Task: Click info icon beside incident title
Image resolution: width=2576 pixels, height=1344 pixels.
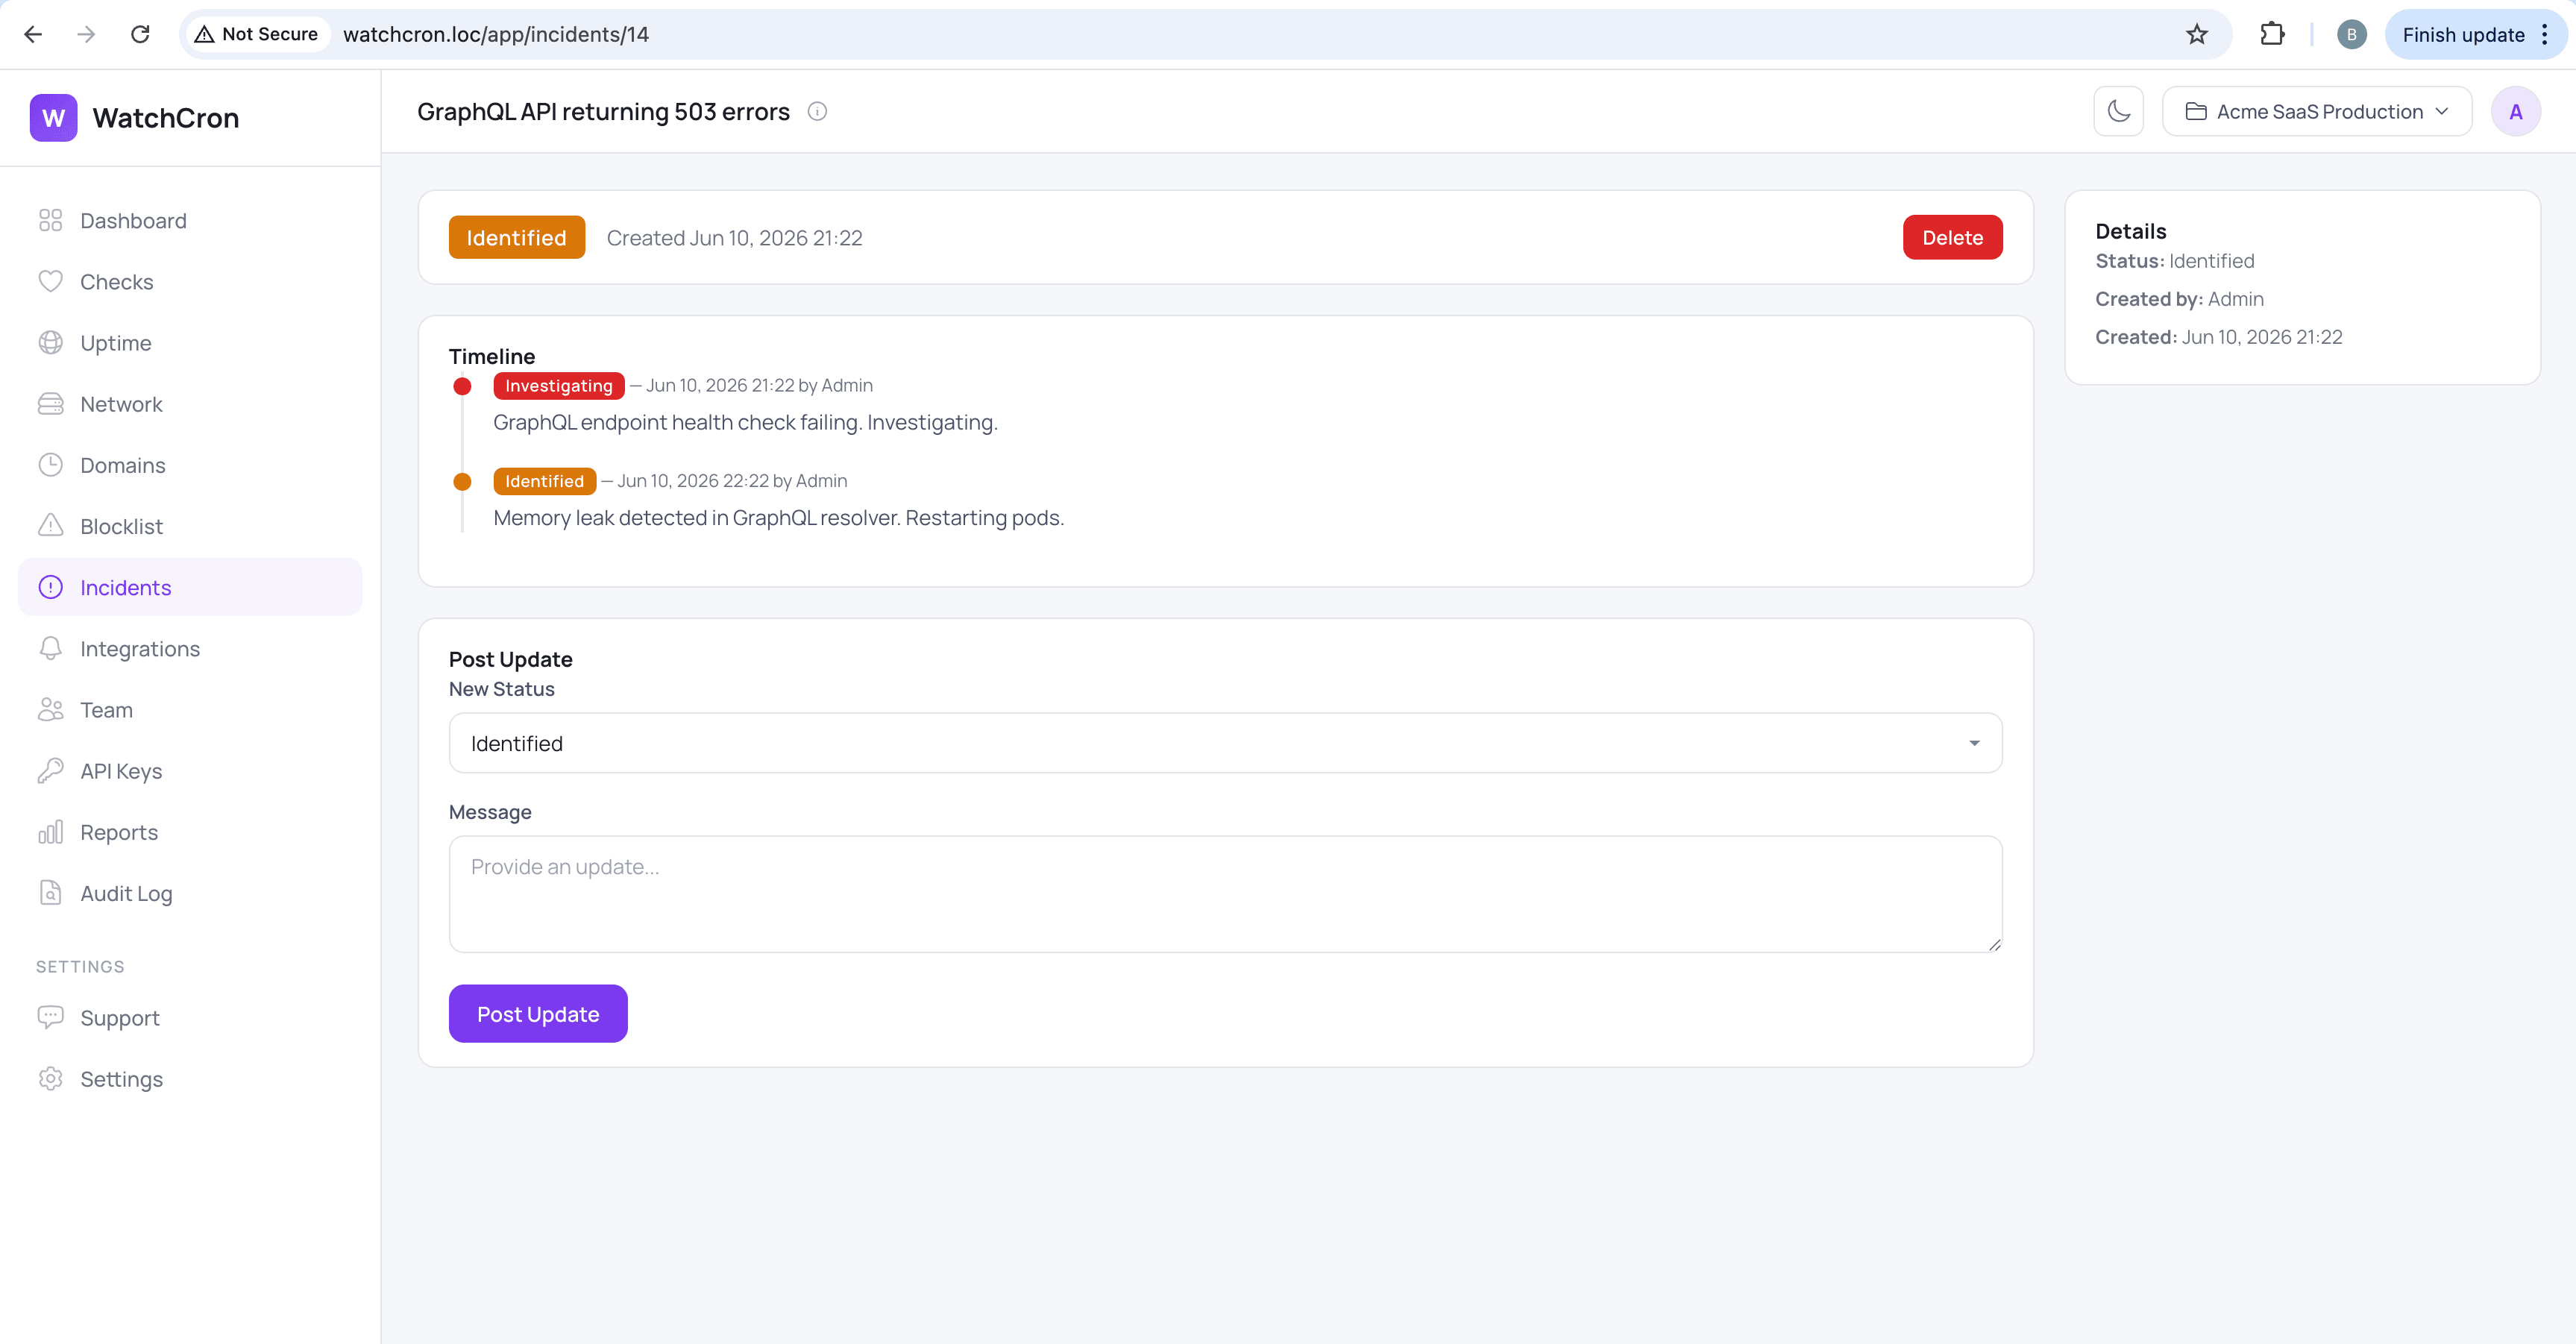Action: 817,111
